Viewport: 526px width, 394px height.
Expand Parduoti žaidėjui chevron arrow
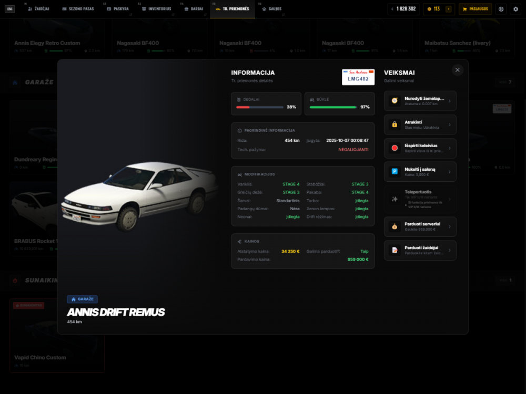point(450,250)
